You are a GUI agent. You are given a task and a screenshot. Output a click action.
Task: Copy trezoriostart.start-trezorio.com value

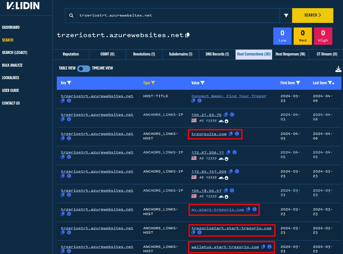tap(193, 232)
